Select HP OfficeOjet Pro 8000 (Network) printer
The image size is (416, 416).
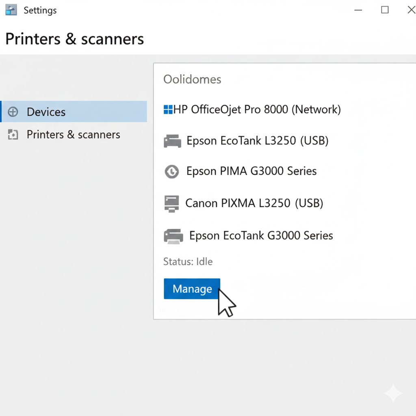pos(257,109)
